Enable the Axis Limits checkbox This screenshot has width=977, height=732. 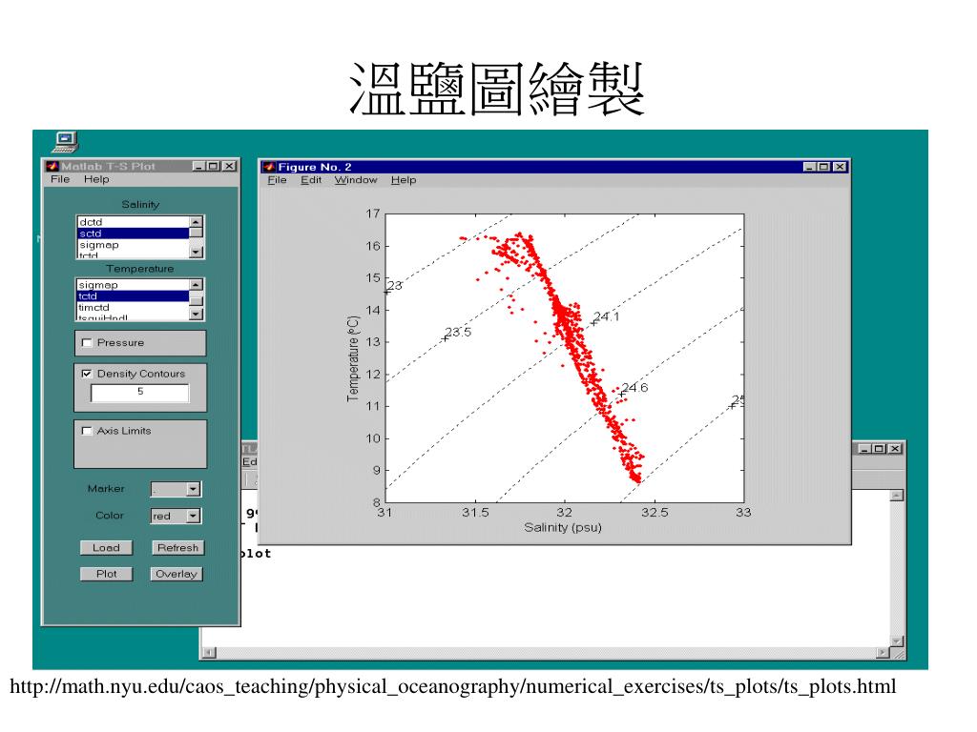[87, 431]
